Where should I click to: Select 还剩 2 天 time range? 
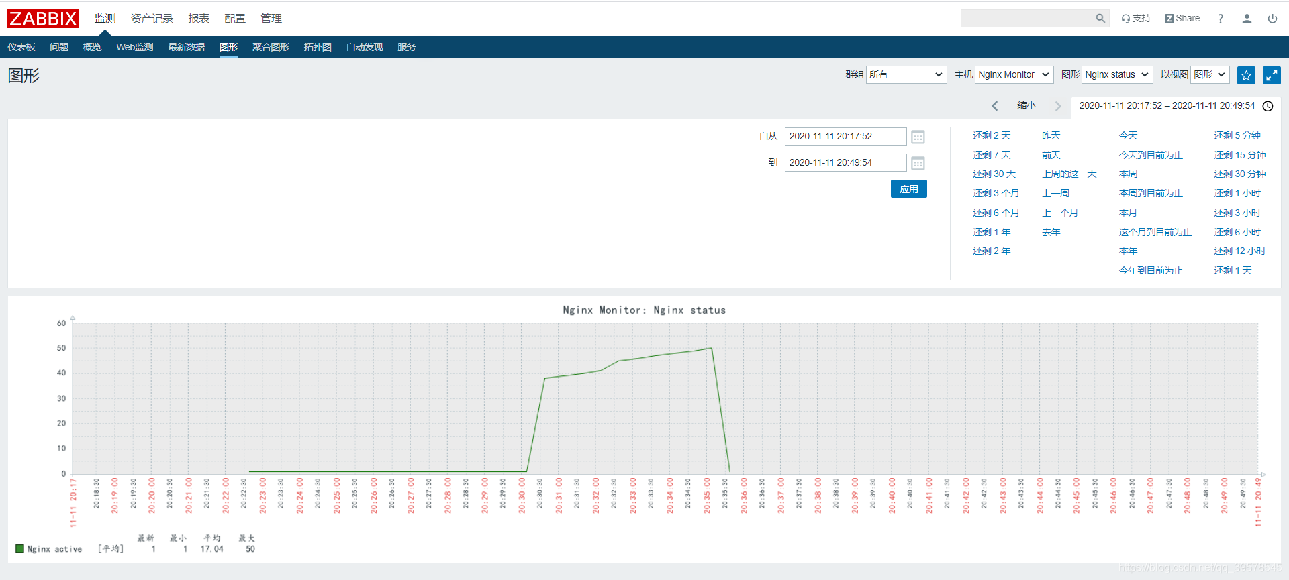992,135
